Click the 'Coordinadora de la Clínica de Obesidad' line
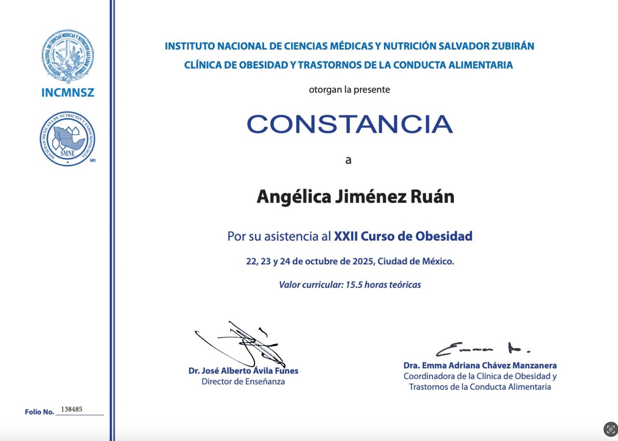Screen dimensions: 618x441 480,376
